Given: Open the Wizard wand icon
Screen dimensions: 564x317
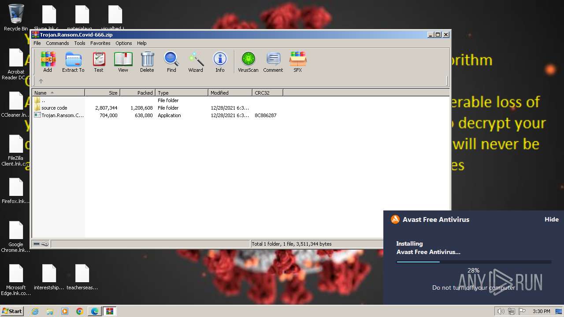Looking at the screenshot, I should coord(196,62).
